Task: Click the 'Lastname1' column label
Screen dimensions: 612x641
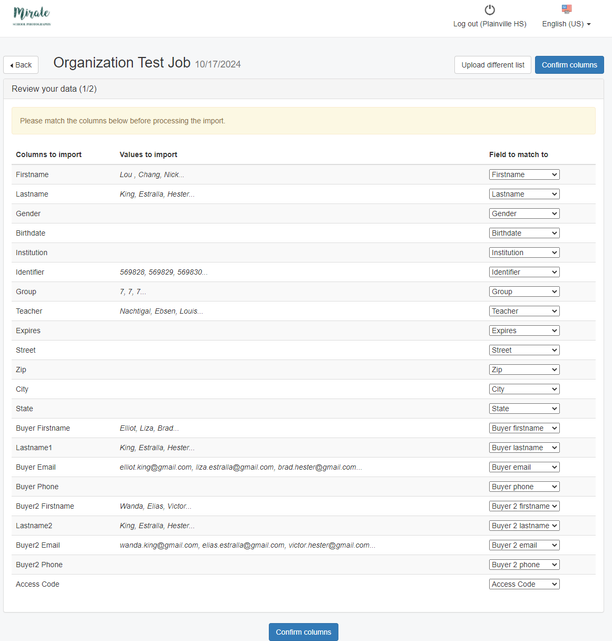Action: pyautogui.click(x=34, y=448)
